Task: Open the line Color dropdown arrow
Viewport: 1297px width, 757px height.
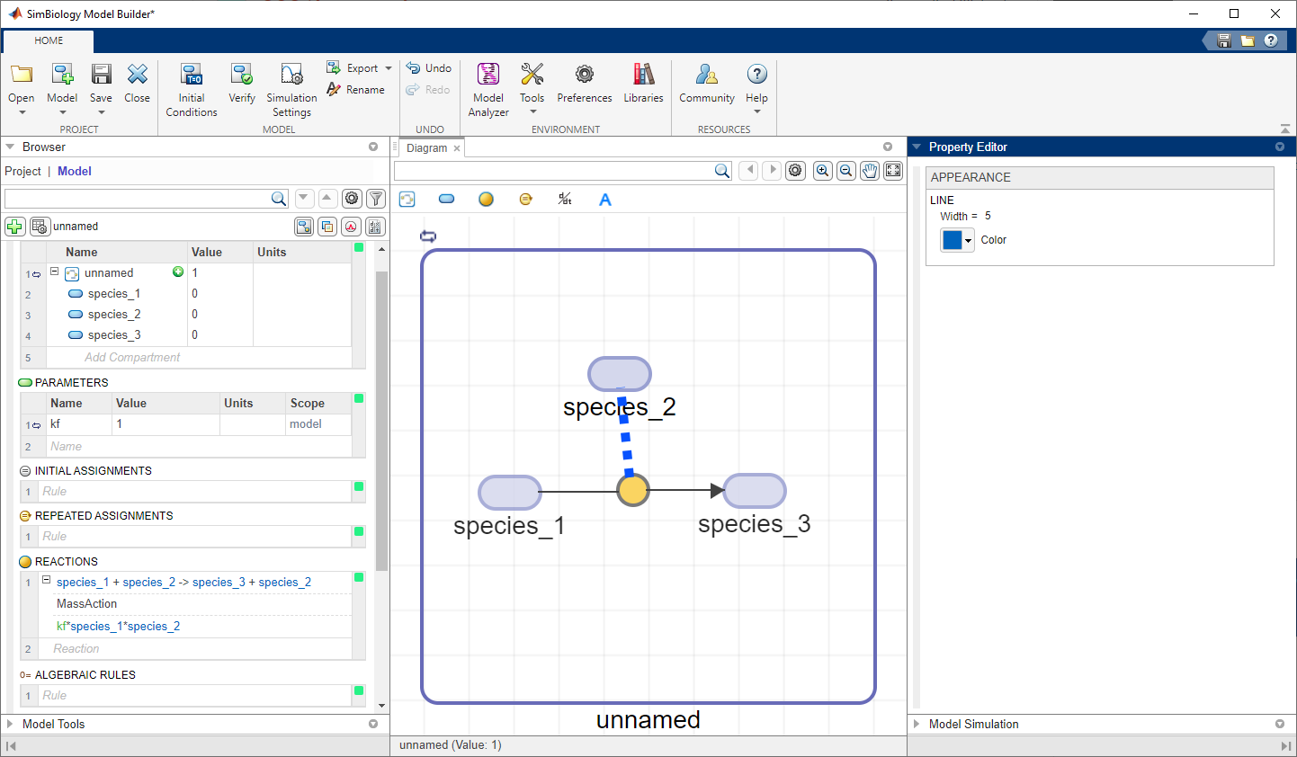Action: coord(969,241)
